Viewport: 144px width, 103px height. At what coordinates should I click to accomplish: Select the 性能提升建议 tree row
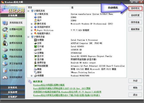(44, 33)
